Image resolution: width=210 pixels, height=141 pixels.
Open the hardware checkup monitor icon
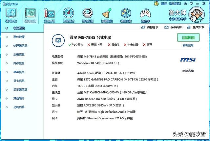click(x=11, y=13)
